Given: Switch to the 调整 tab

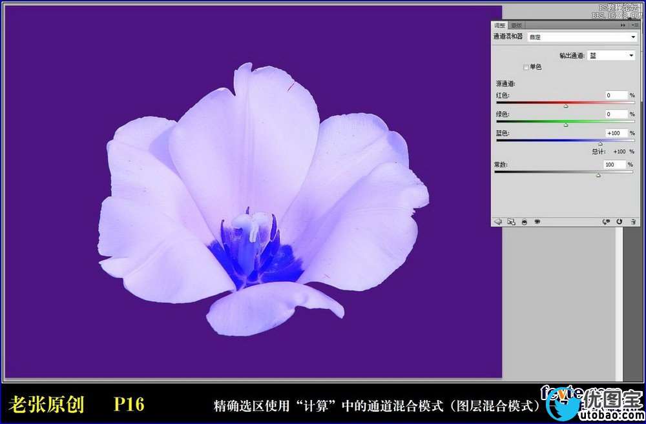Looking at the screenshot, I should coord(499,25).
